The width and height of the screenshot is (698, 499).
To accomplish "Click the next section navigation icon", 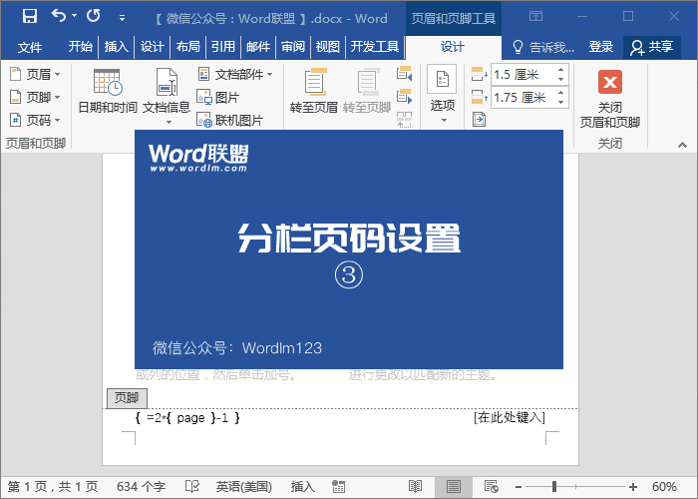I will click(x=404, y=97).
